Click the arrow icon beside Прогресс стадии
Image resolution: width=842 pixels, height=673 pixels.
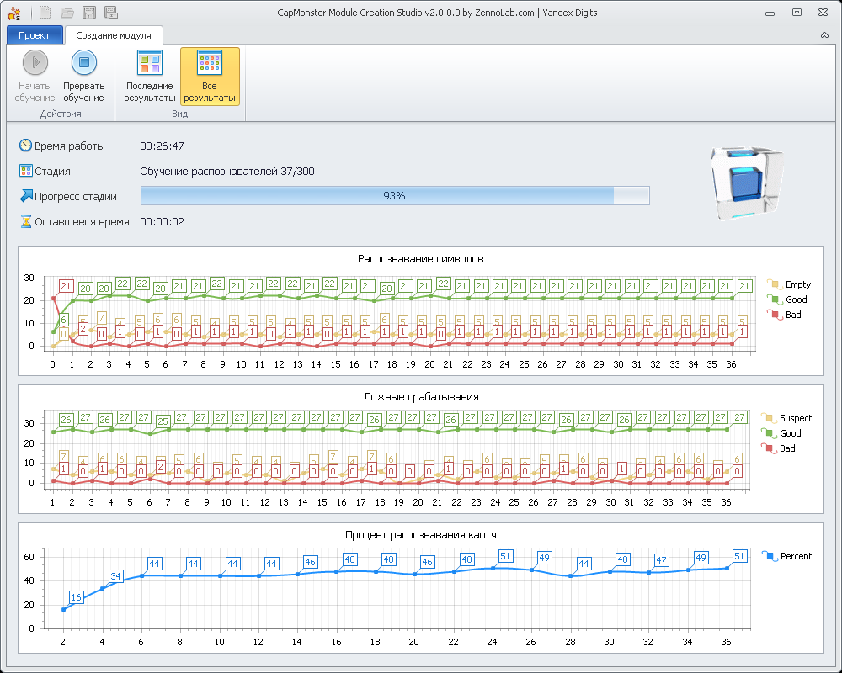(x=25, y=196)
